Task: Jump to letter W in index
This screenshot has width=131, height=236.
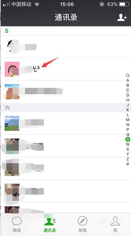Action: (128, 144)
